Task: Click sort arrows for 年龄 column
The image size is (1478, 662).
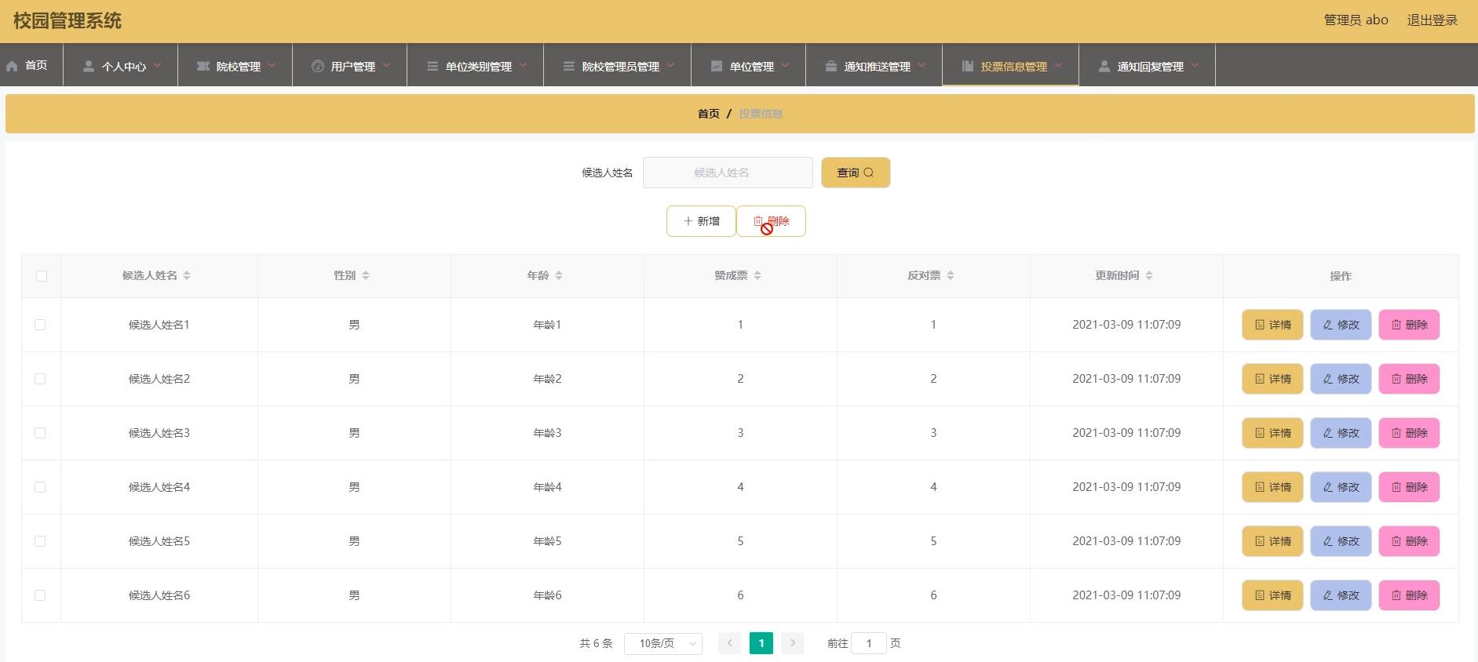Action: coord(559,275)
